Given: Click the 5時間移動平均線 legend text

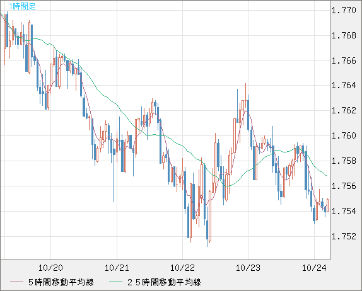Looking at the screenshot, I should coord(61,282).
